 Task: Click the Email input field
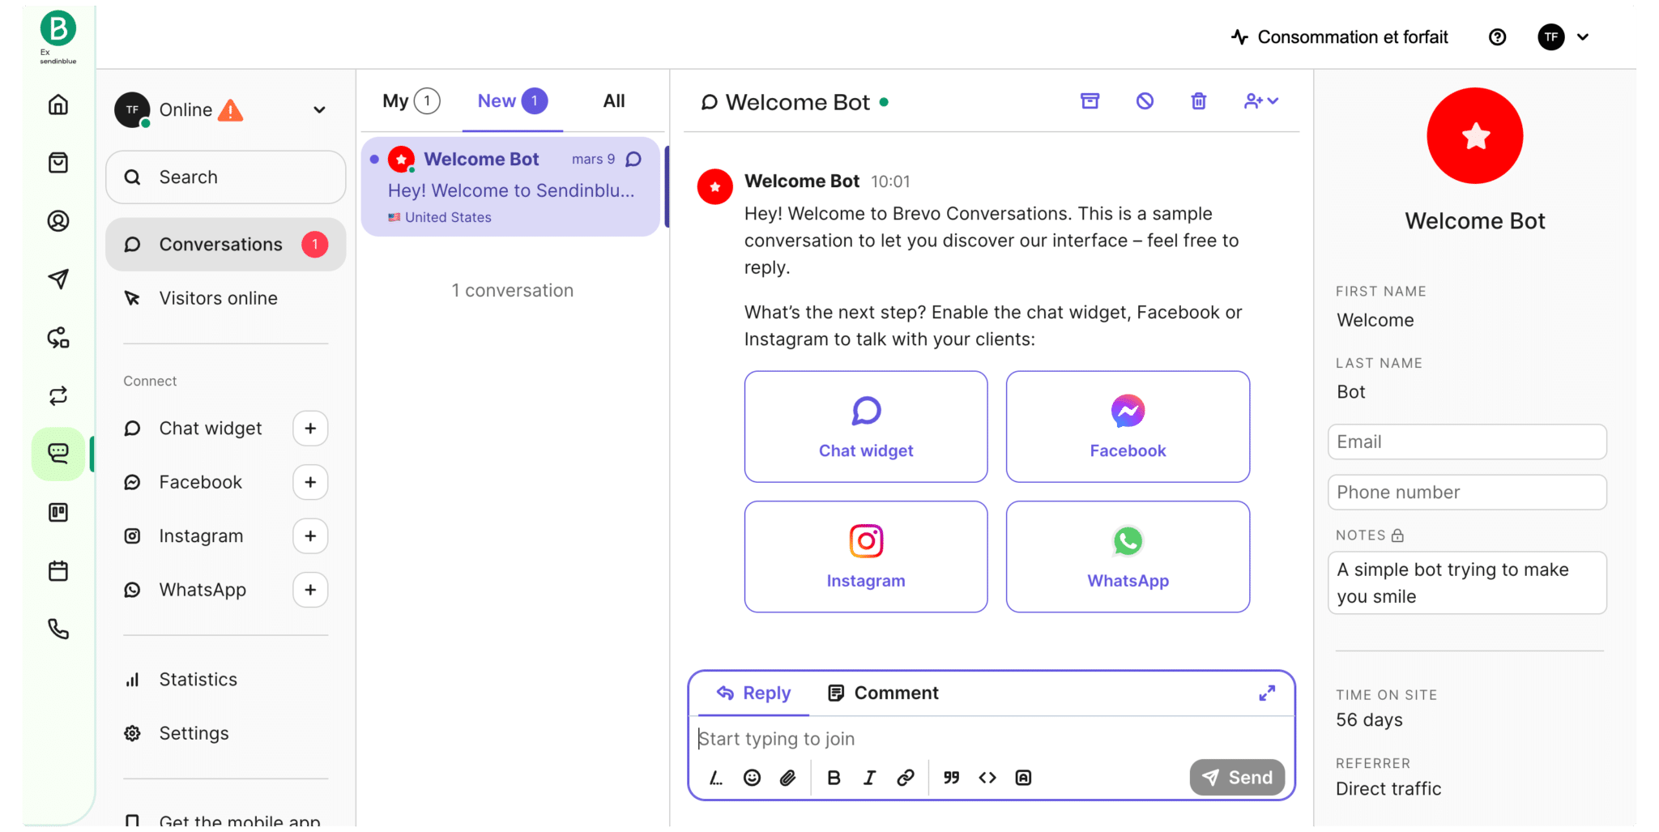coord(1467,442)
